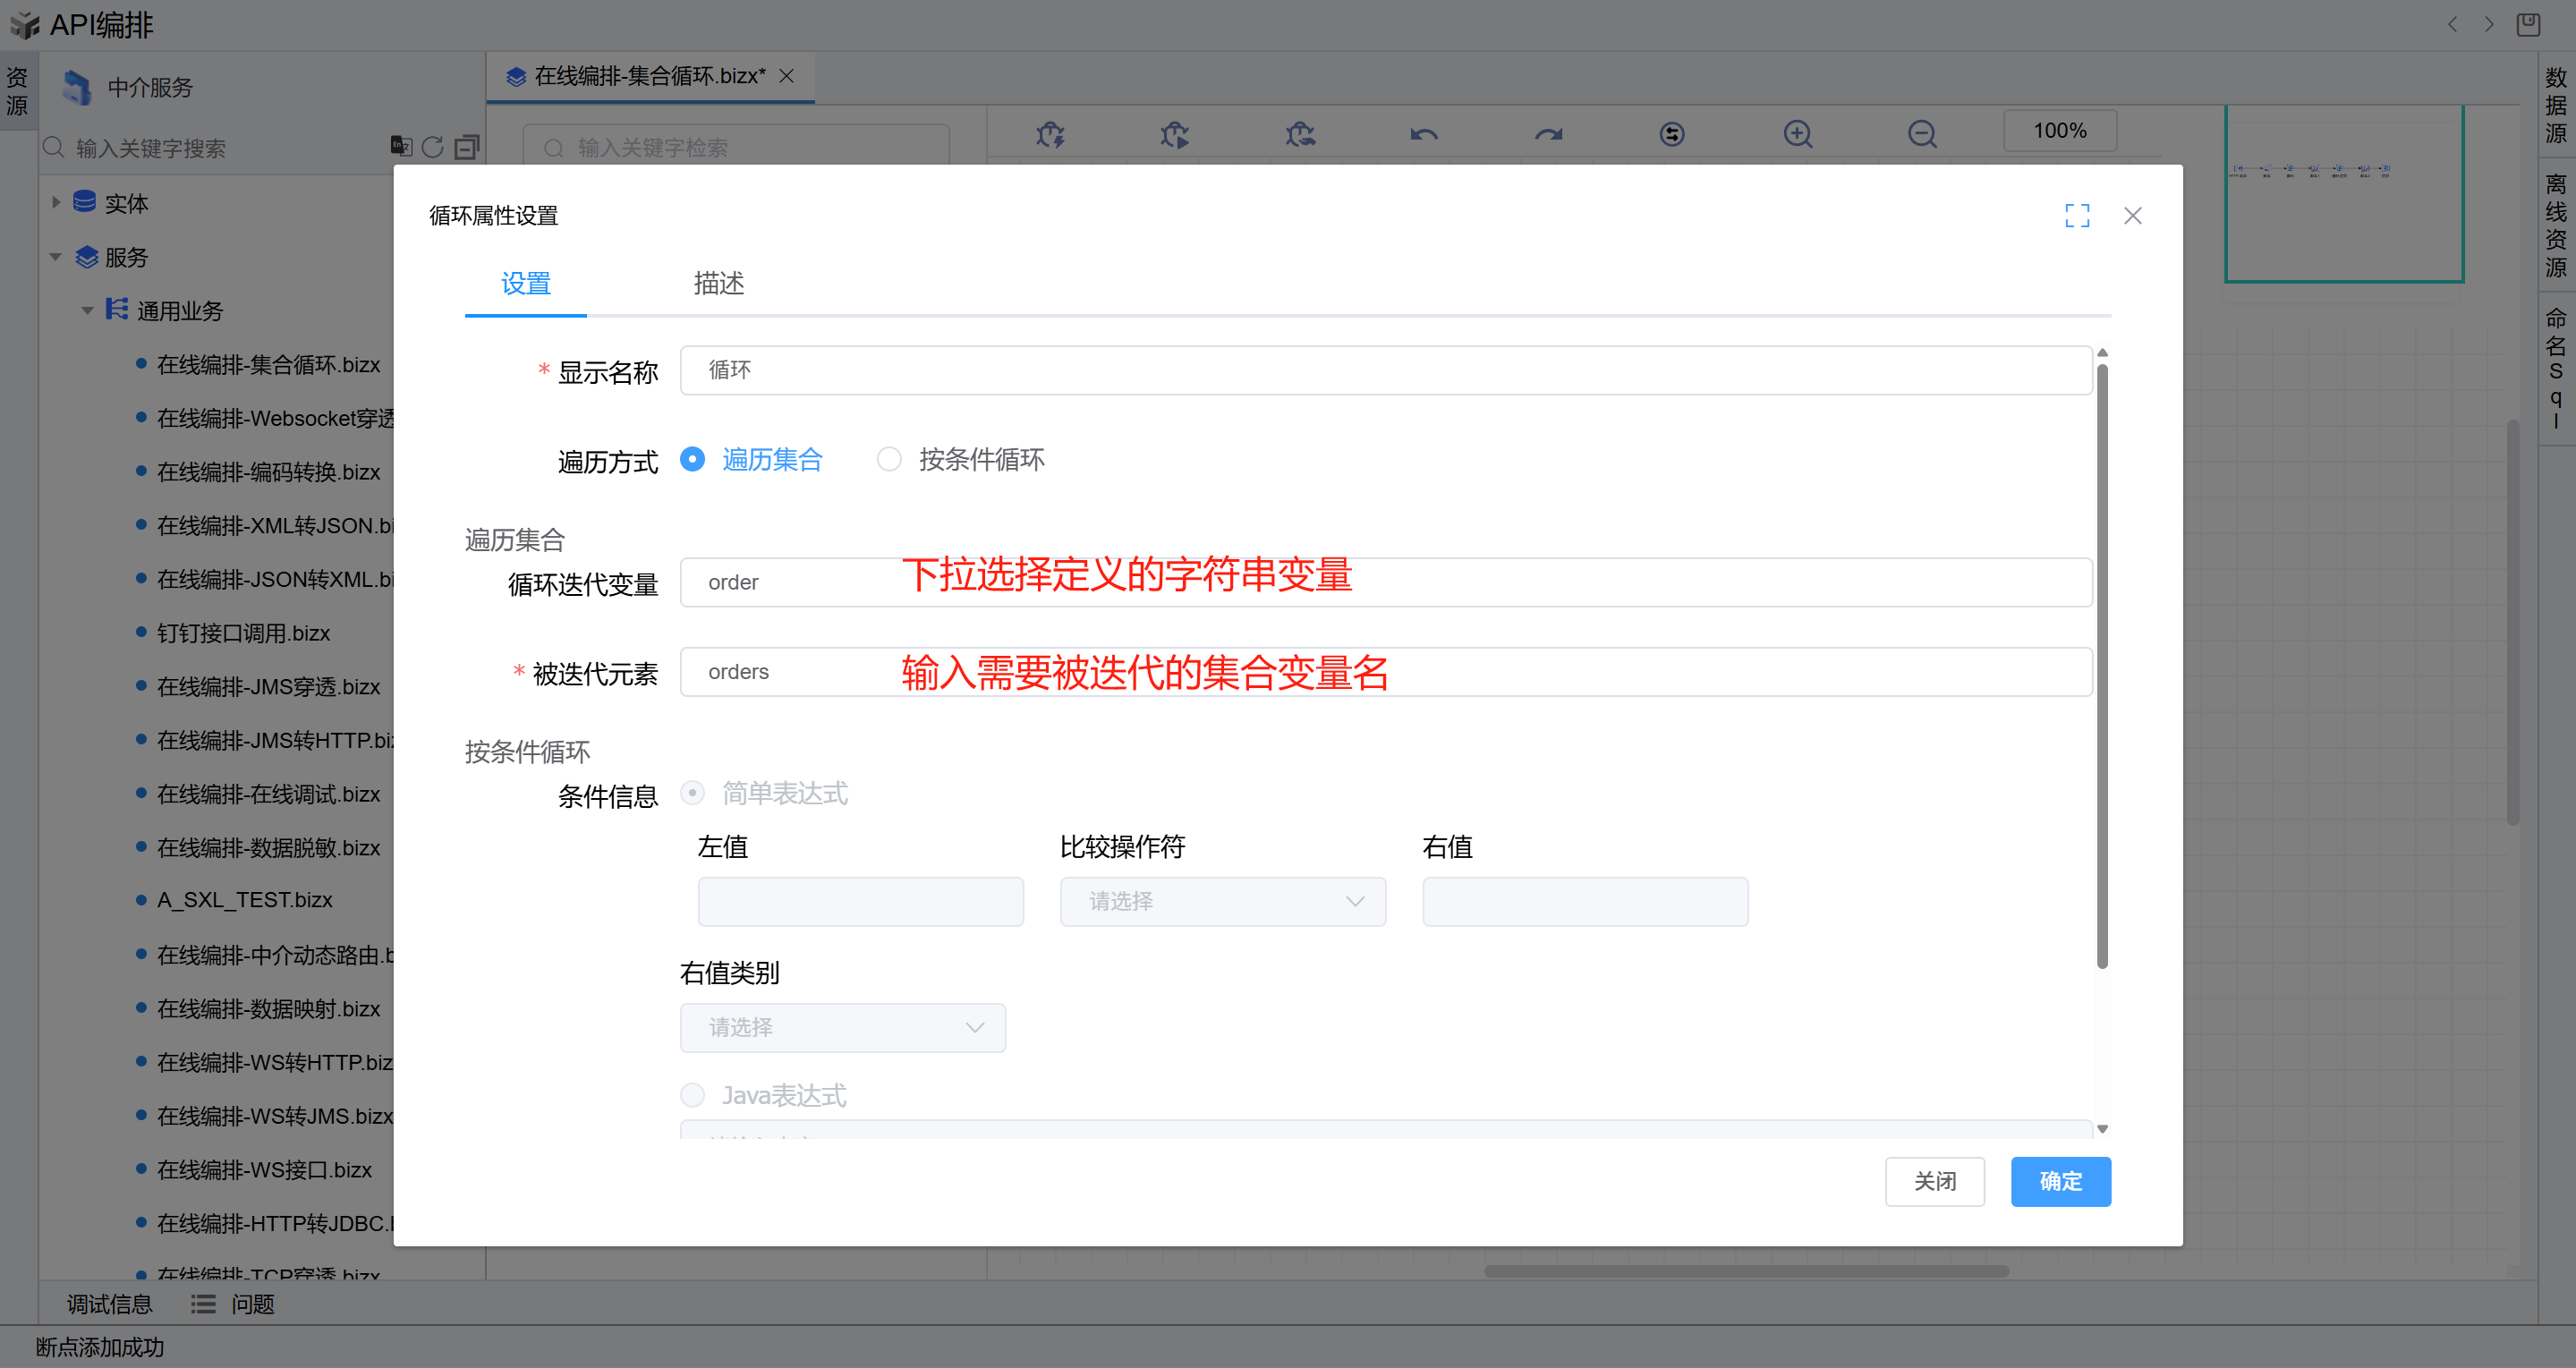Click the fullscreen icon in dialog header
2576x1368 pixels.
click(2077, 215)
